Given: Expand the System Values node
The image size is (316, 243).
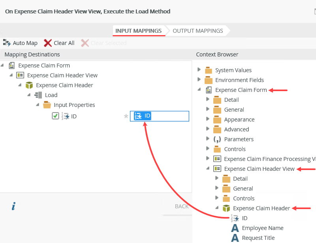Looking at the screenshot, I should [199, 70].
